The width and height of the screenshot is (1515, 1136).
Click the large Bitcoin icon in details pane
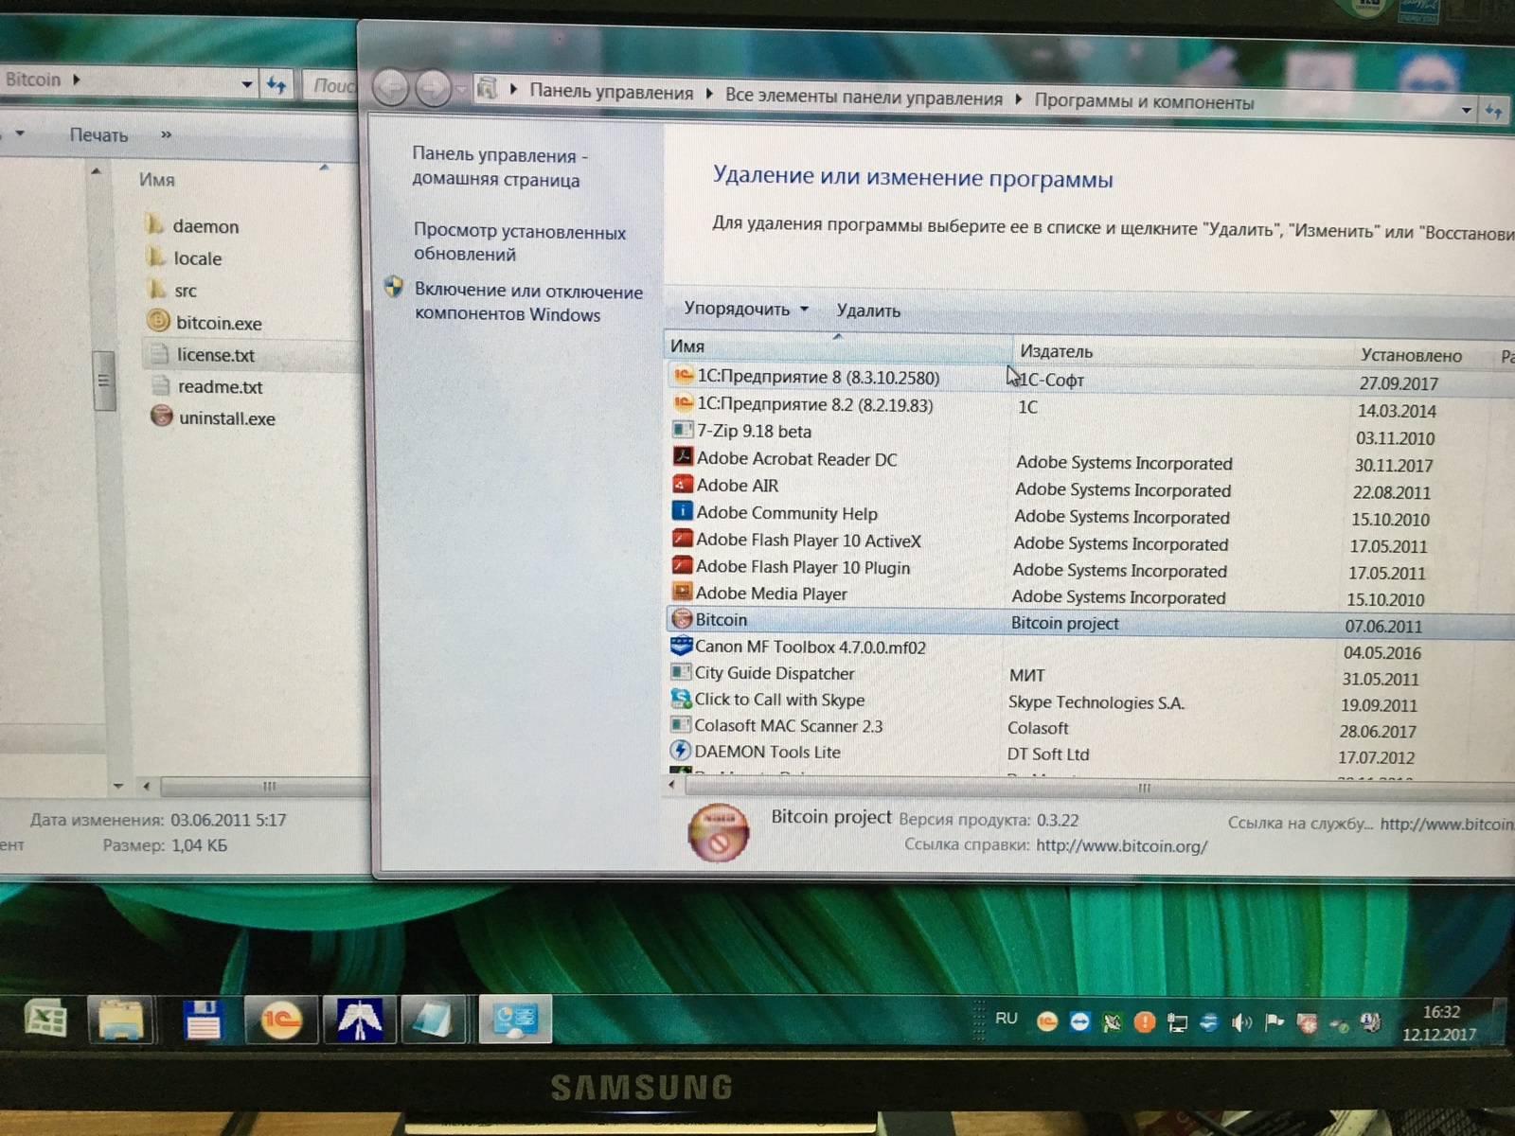tap(719, 832)
